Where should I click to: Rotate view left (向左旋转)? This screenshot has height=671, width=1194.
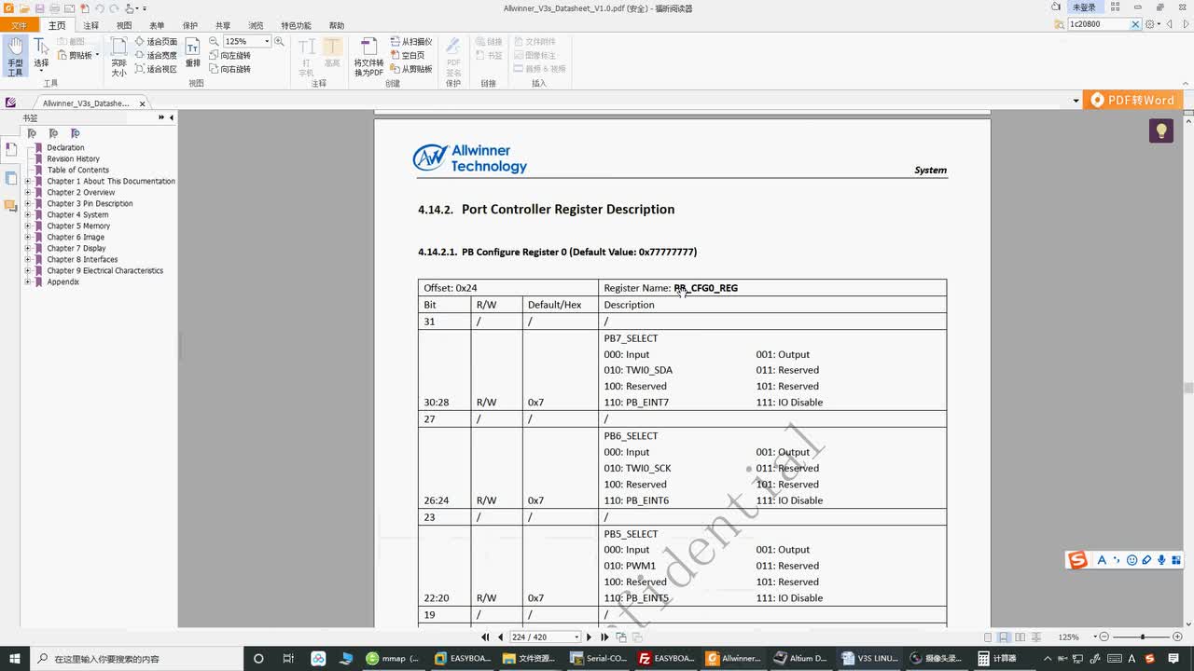coord(229,55)
